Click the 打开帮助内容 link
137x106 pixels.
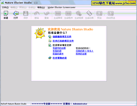pyautogui.click(x=60, y=58)
